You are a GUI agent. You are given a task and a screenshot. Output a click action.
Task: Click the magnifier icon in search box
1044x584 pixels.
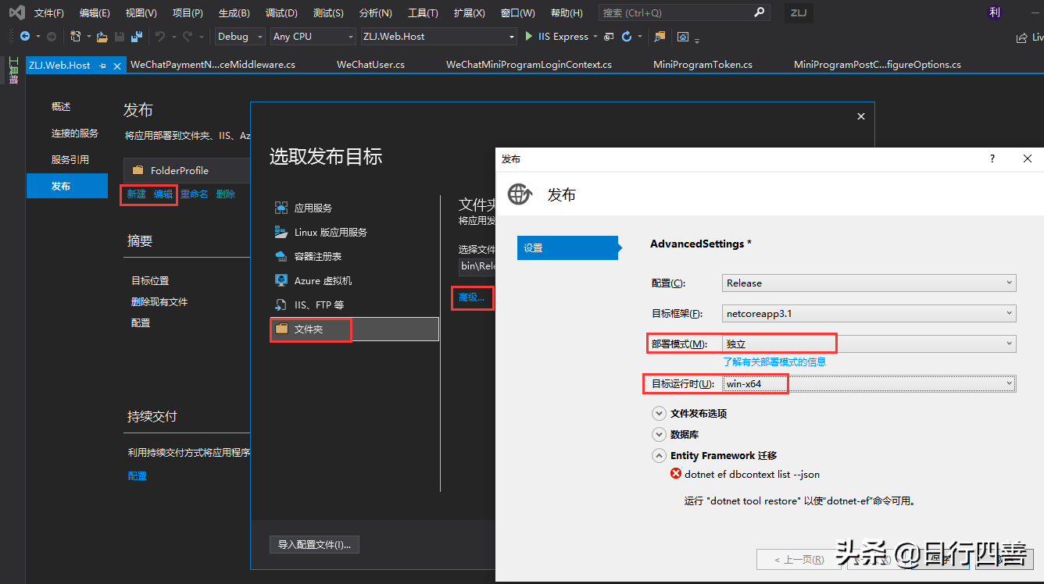tap(759, 12)
